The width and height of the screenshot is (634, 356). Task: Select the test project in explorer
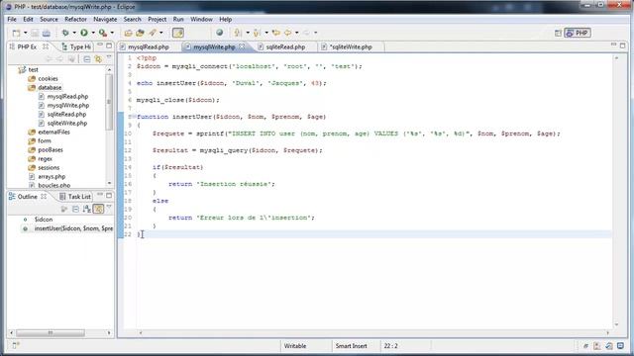coord(33,70)
